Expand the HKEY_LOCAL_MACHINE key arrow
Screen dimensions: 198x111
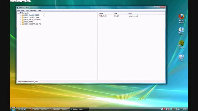point(21,20)
